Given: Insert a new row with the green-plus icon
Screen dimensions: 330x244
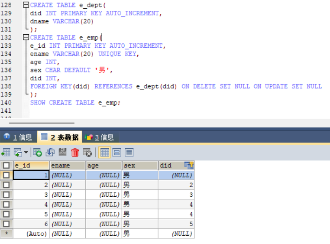Looking at the screenshot, I should click(38, 153).
